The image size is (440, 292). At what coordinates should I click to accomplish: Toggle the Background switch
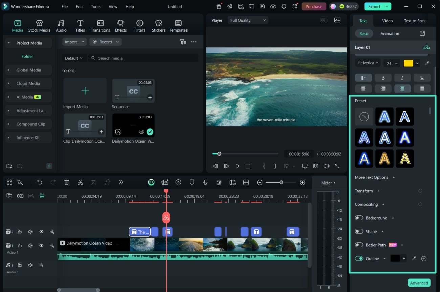coord(359,218)
